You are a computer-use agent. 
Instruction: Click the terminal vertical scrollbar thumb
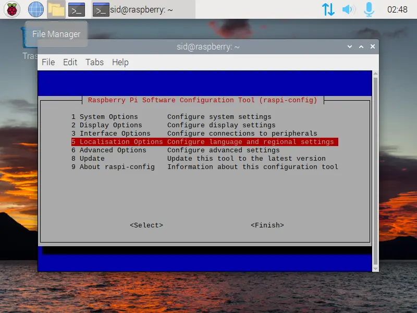(375, 171)
